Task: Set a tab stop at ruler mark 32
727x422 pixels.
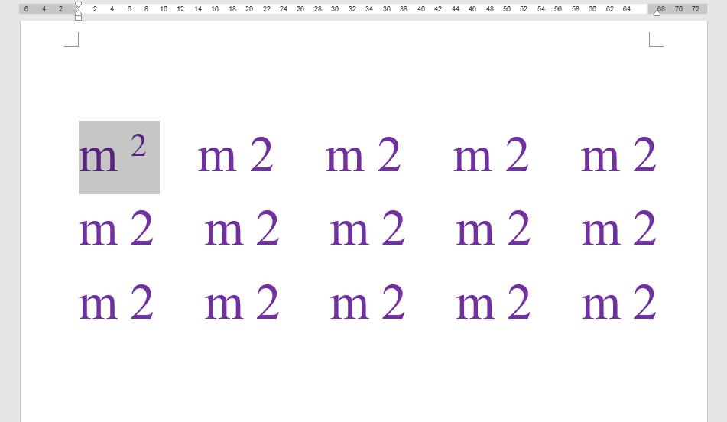Action: (x=352, y=9)
